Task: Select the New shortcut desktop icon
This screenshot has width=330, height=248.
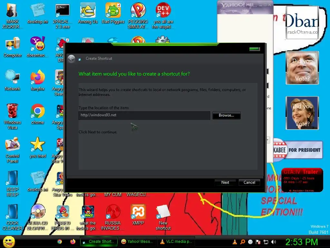Action: click(163, 217)
